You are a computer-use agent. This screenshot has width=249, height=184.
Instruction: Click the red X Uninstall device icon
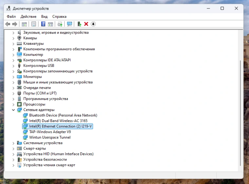(86, 24)
